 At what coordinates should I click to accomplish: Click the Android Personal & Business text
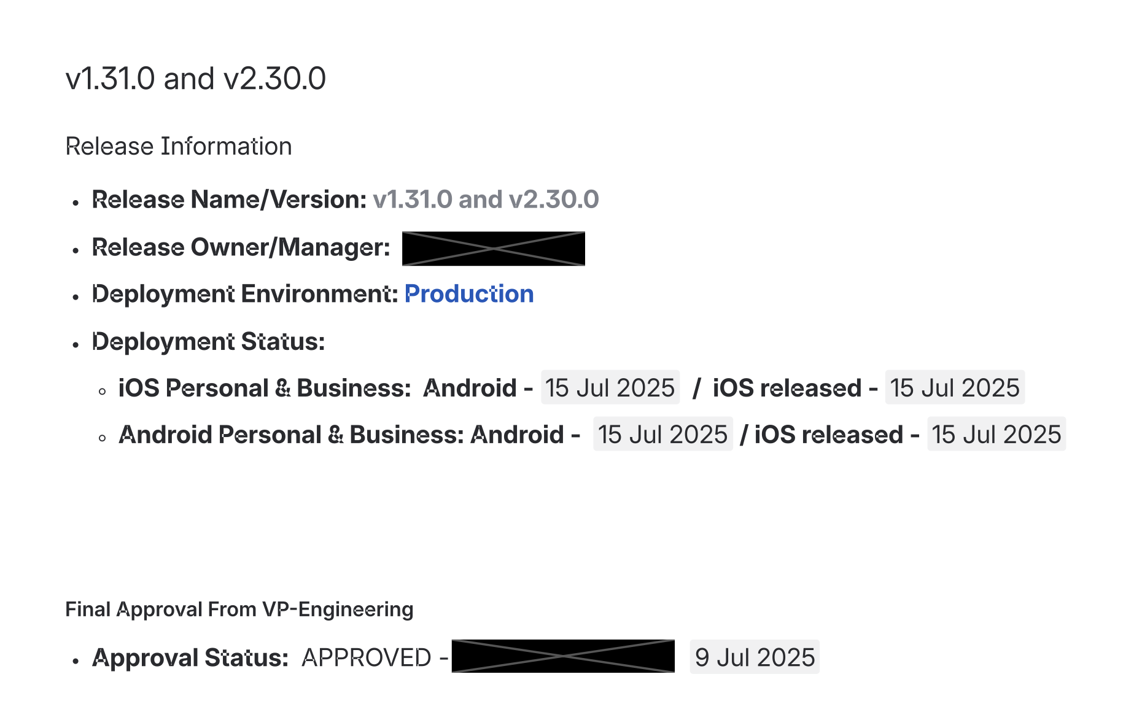(x=292, y=435)
